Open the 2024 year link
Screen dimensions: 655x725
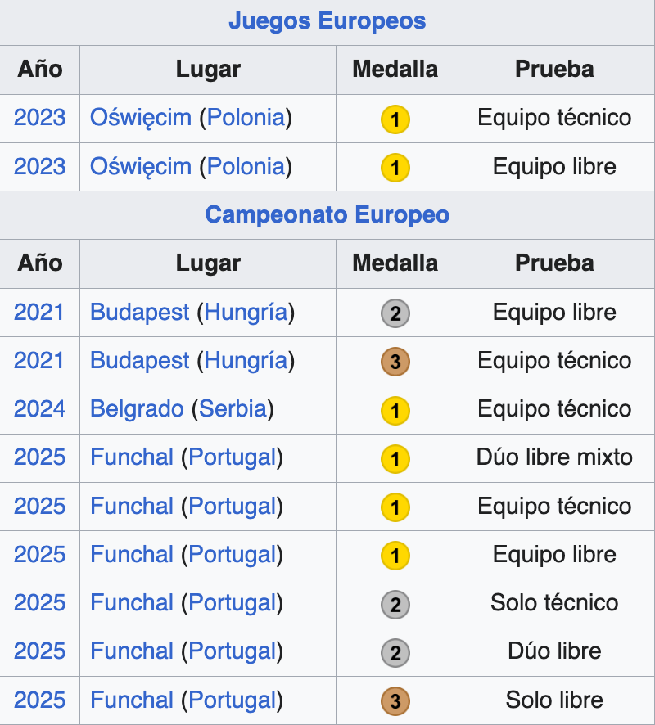[39, 408]
